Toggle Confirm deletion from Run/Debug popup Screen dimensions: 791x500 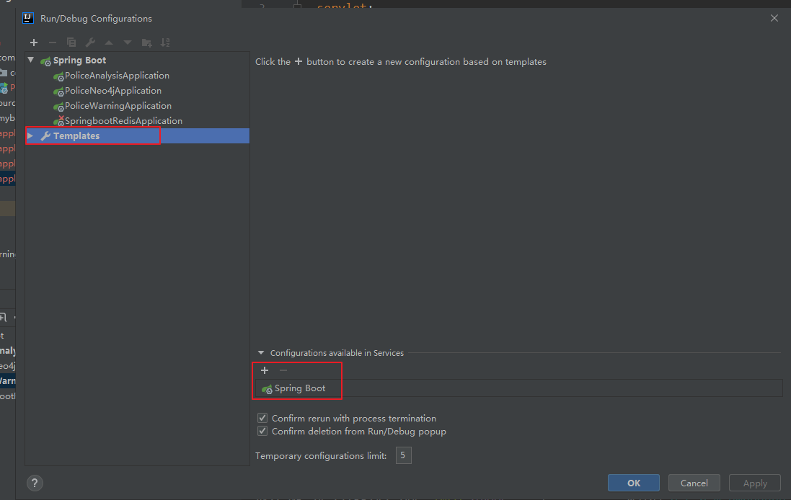(x=262, y=431)
